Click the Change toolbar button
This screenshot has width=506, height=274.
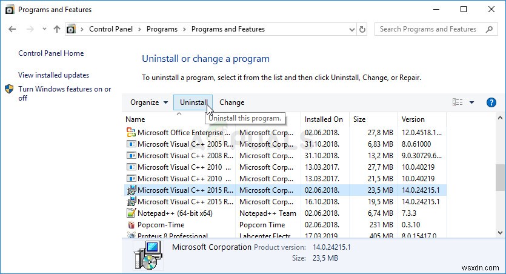(x=231, y=102)
